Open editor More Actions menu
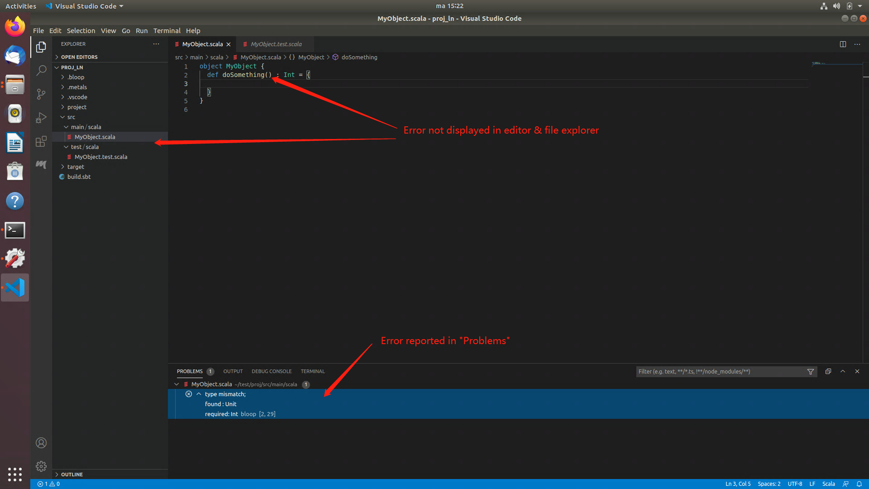 point(857,44)
